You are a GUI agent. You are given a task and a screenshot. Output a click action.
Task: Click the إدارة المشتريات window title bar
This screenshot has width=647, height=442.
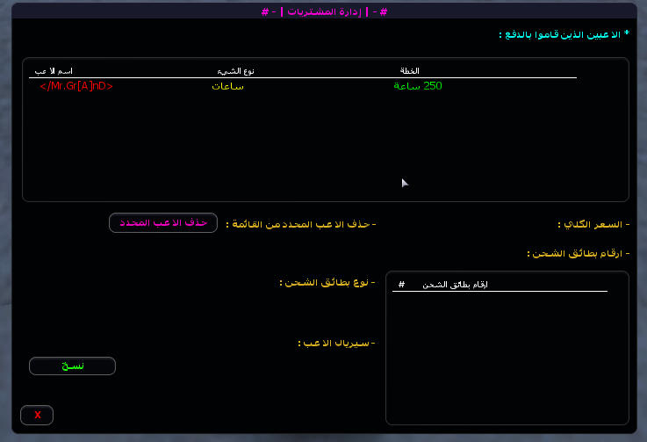pyautogui.click(x=323, y=11)
